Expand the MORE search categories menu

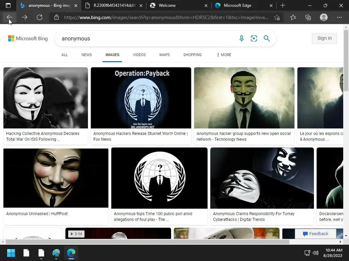[224, 55]
